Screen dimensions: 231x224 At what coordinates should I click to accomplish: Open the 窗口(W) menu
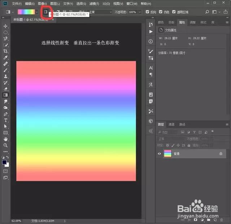(132, 4)
